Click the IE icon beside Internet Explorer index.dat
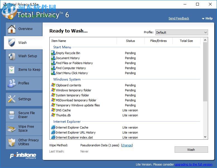 pyautogui.click(x=53, y=137)
